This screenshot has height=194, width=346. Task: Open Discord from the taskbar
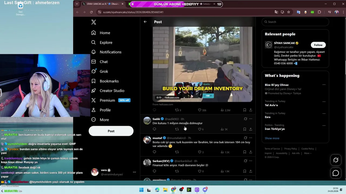pyautogui.click(x=205, y=190)
